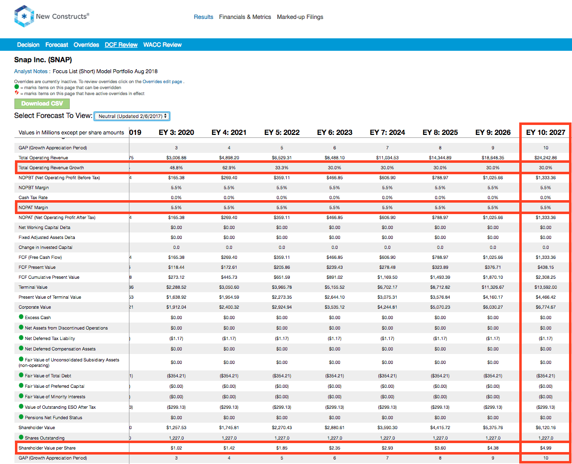Click green dot beside Fair Value of Preferred Capital
Viewport: 572px width, 464px height.
(x=21, y=385)
